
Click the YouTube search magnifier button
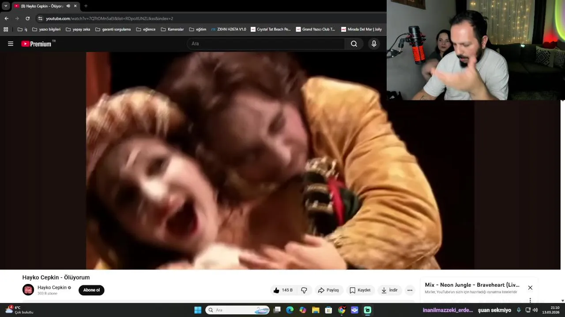pyautogui.click(x=354, y=44)
